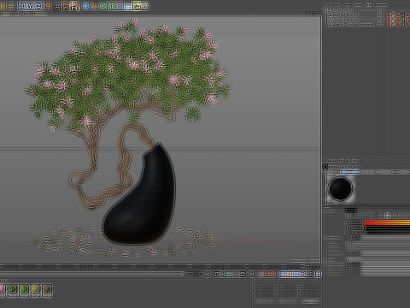This screenshot has height=308, width=410.
Task: Select the orange spline pen tool icon
Action: tap(94, 6)
